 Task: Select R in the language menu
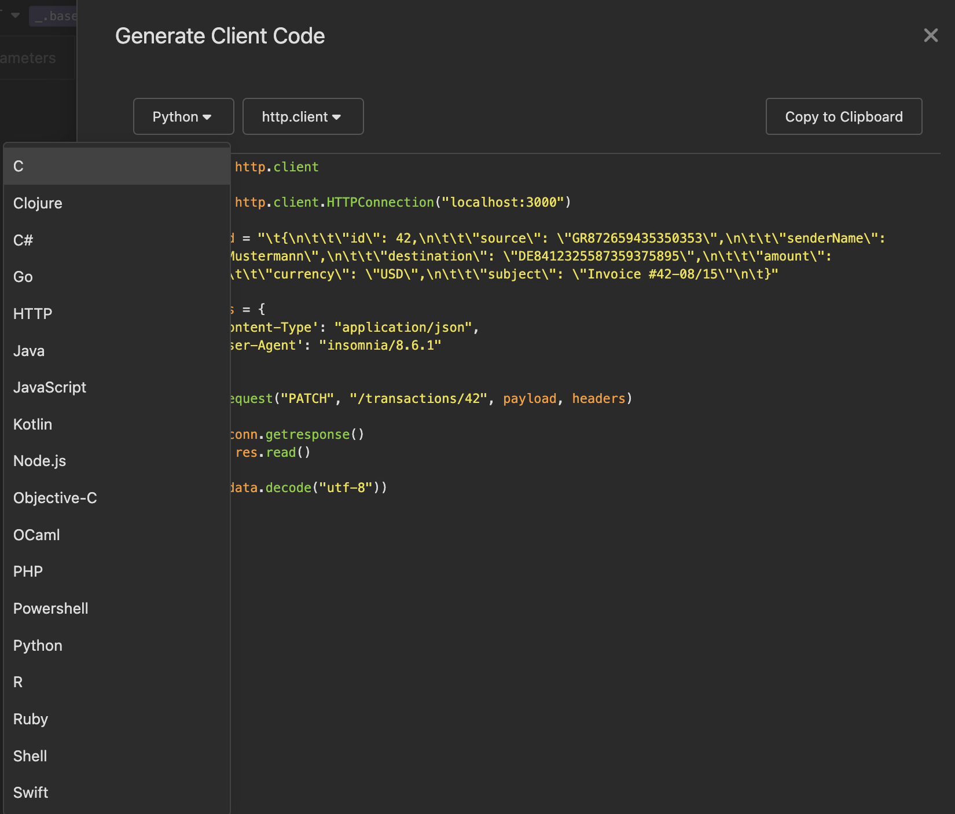coord(117,682)
